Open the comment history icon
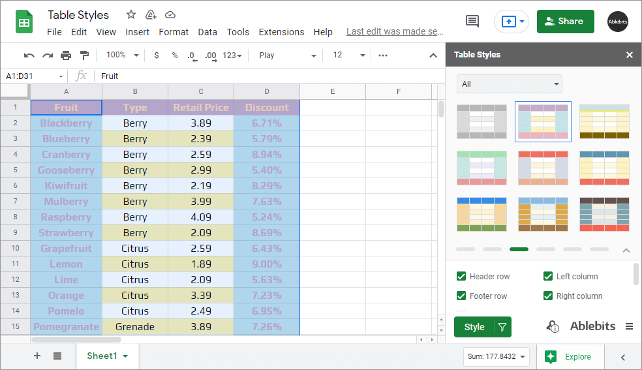 (x=472, y=22)
